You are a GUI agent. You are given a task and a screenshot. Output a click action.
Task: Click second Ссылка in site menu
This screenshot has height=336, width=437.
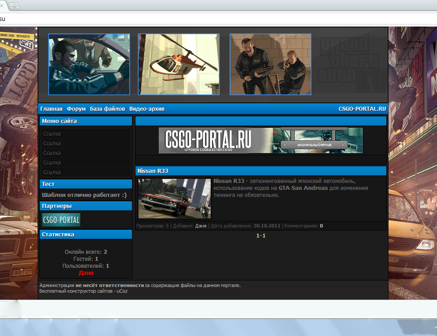[x=86, y=143]
